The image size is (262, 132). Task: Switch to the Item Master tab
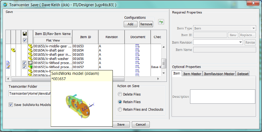(x=192, y=74)
